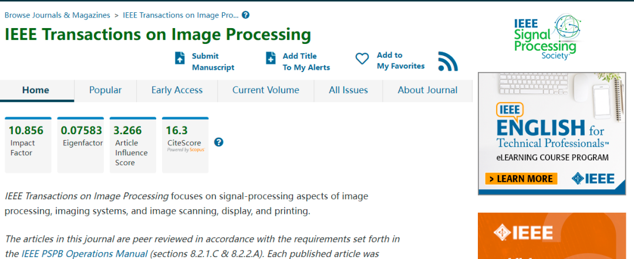Screen dimensions: 634x259
Task: Click the help icon beside breadcrumb title
Action: tap(245, 15)
